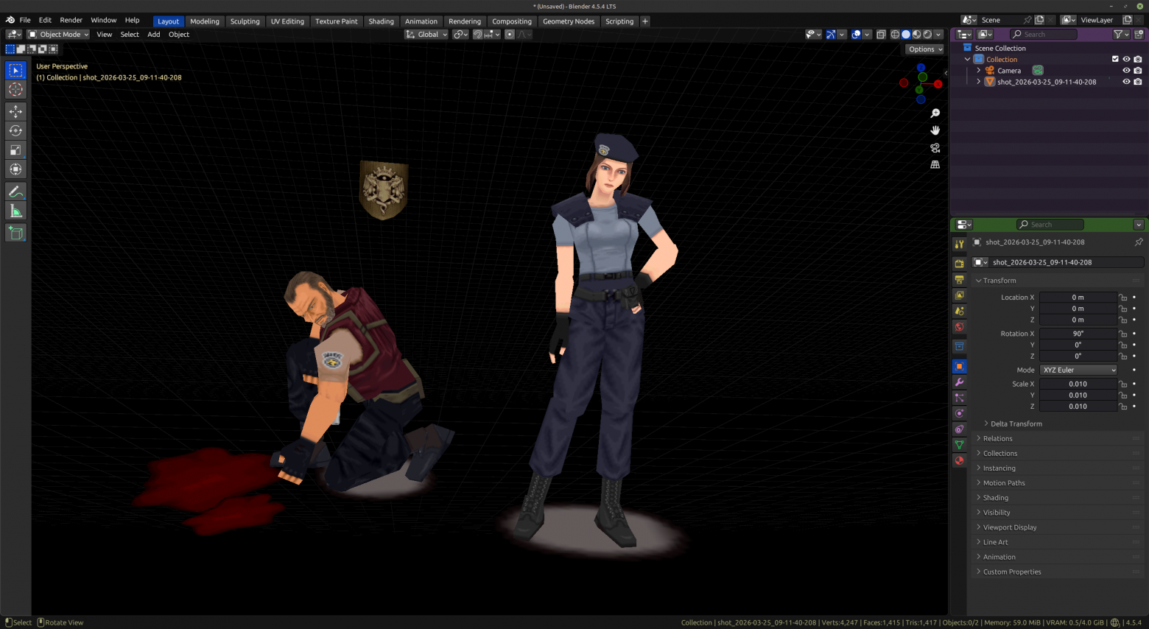This screenshot has width=1149, height=629.
Task: Click the Options button in viewport
Action: [x=925, y=49]
